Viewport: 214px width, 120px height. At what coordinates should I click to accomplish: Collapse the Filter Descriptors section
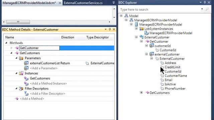point(16,88)
